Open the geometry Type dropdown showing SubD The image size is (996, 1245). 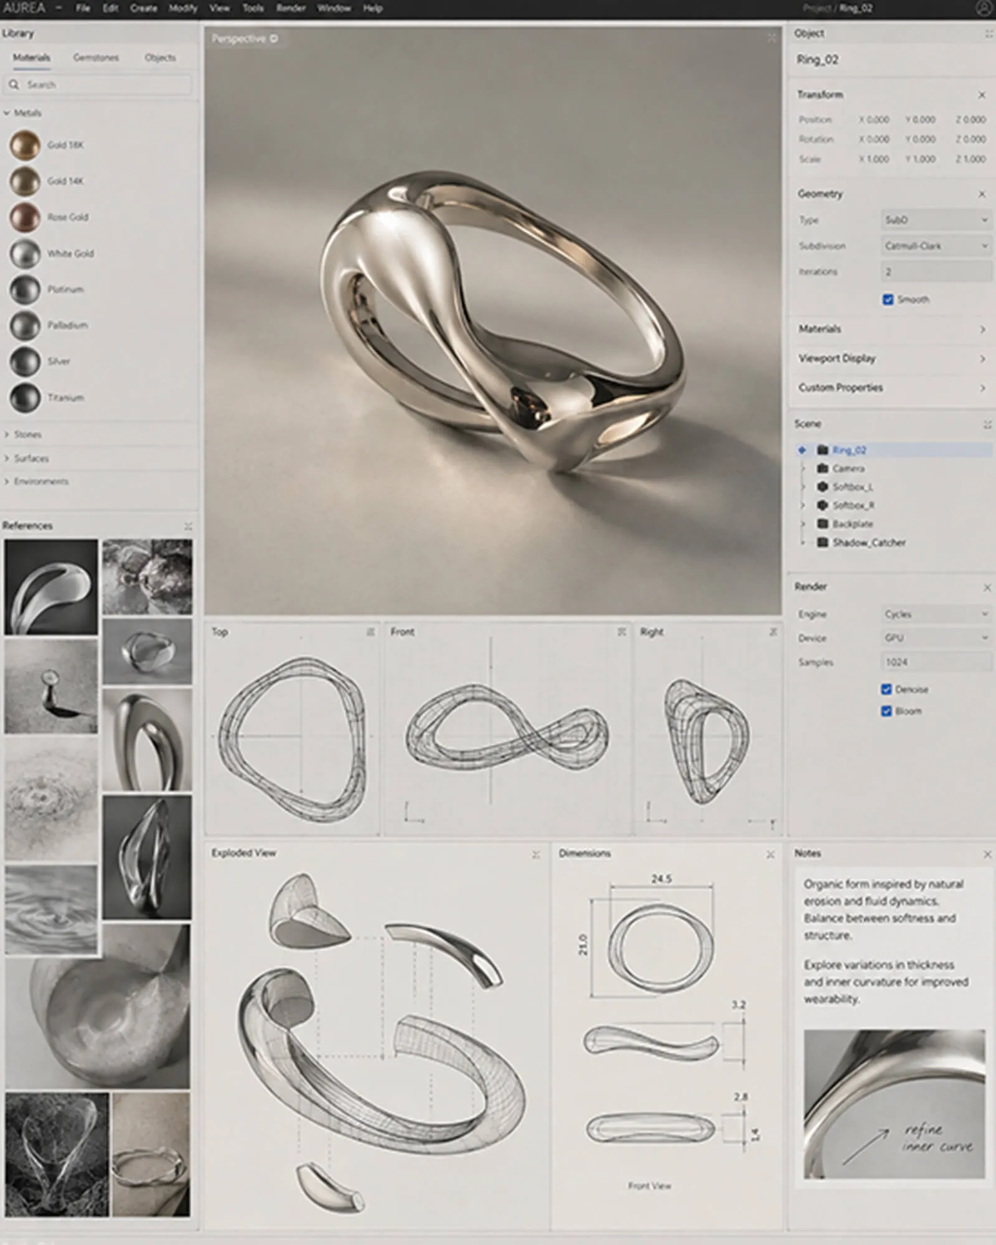[x=936, y=220]
